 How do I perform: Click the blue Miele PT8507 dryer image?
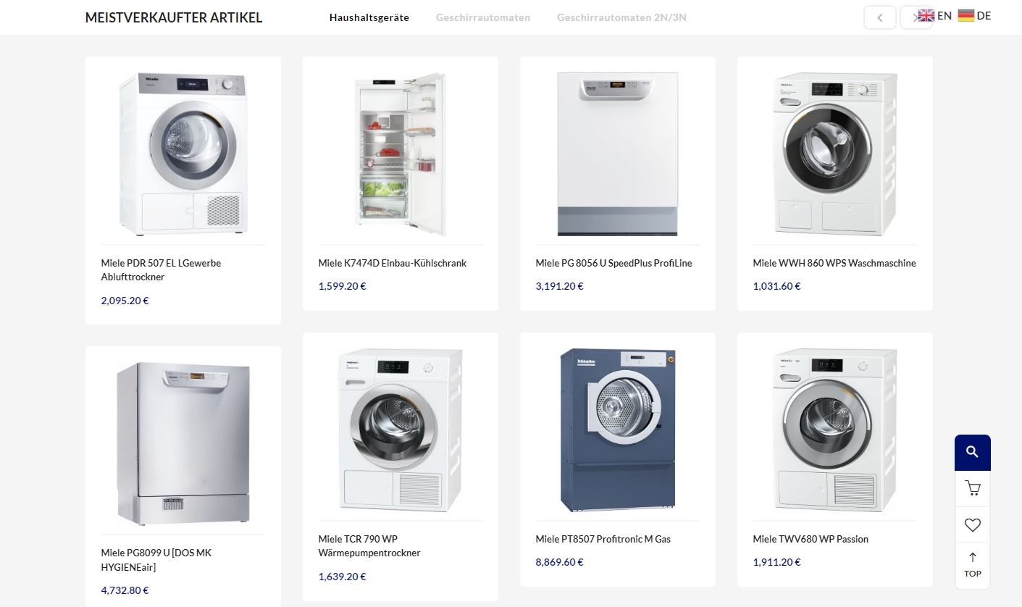(x=618, y=430)
